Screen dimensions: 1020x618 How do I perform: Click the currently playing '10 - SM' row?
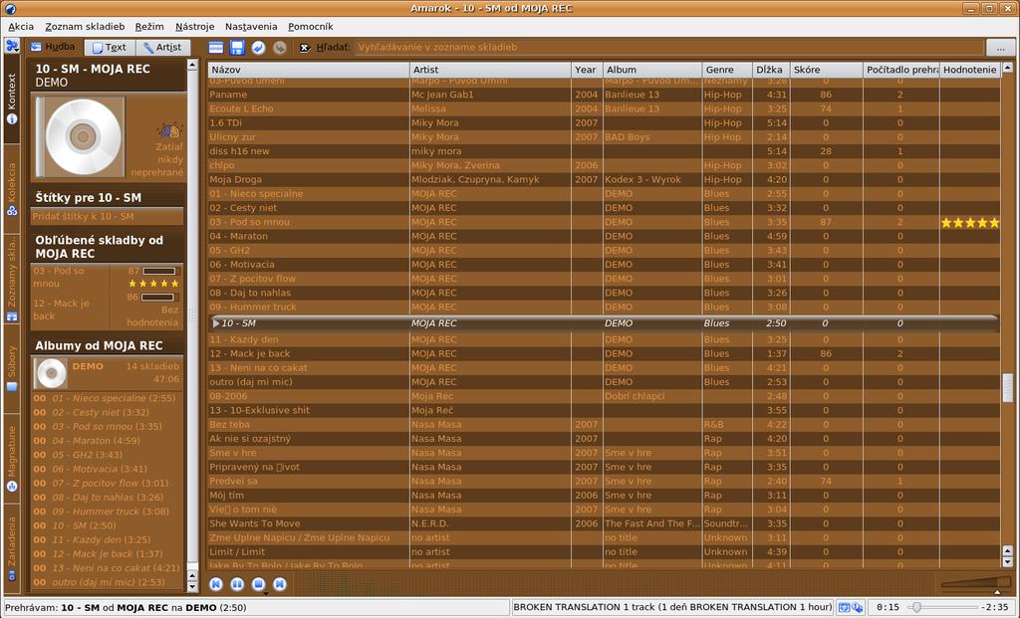pyautogui.click(x=604, y=323)
